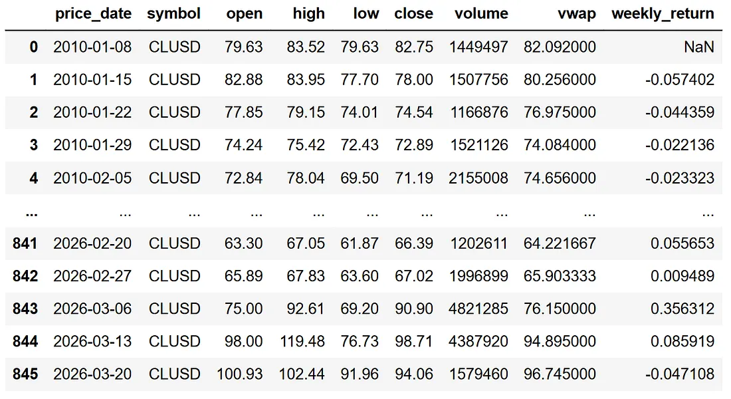This screenshot has width=731, height=399.
Task: Click the close column header
Action: 413,14
